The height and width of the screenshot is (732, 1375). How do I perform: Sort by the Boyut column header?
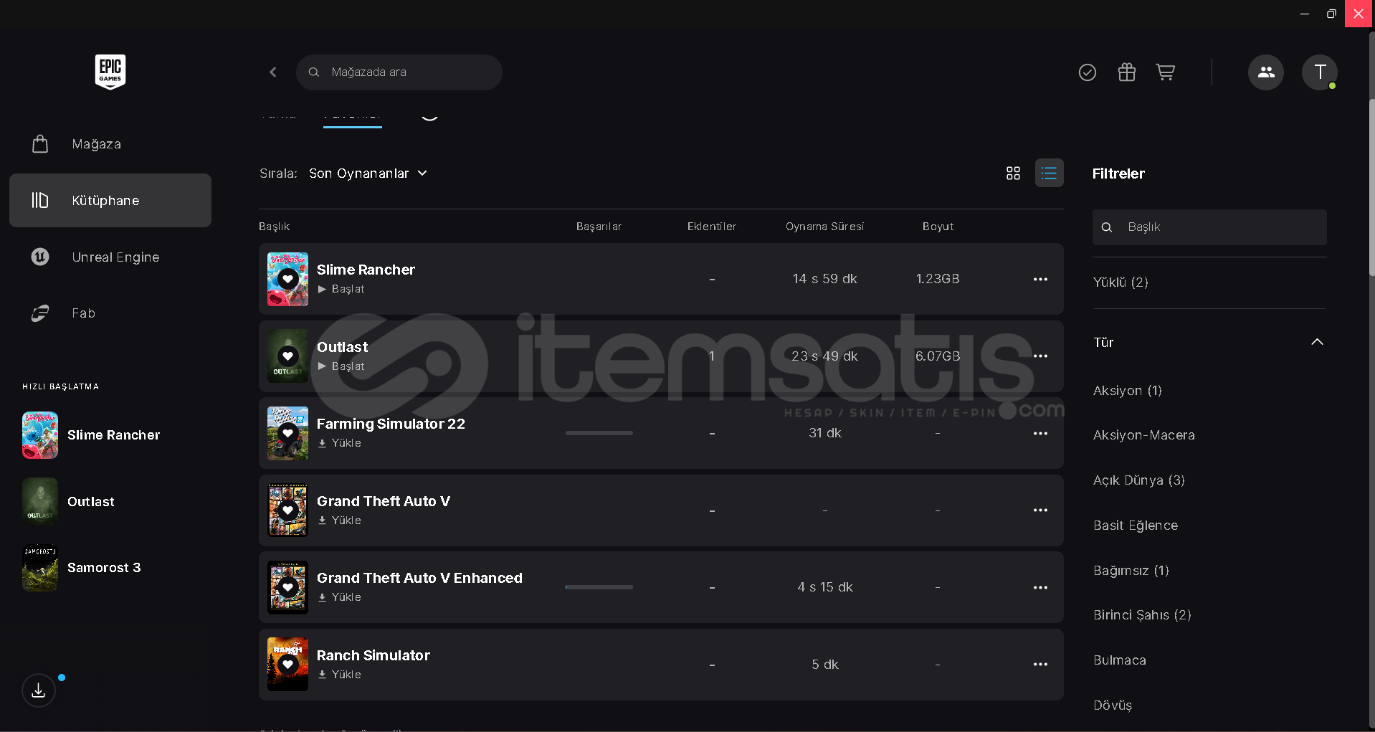point(938,227)
